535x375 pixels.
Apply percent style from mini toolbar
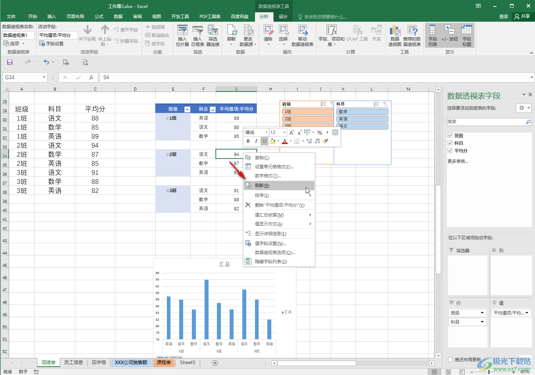(x=320, y=132)
